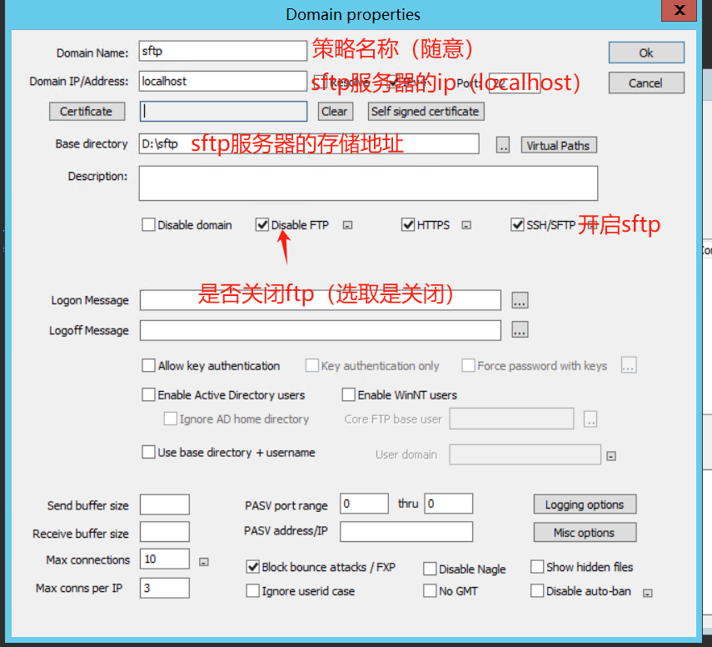Check the Enable WinNT users option
This screenshot has height=647, width=712.
click(347, 394)
